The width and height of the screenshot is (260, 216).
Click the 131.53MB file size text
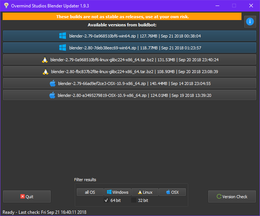click(x=166, y=60)
